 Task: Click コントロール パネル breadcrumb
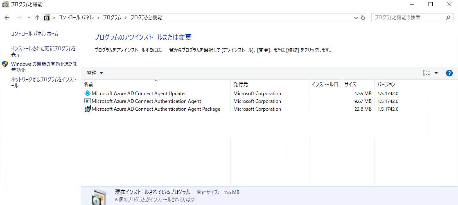point(76,18)
